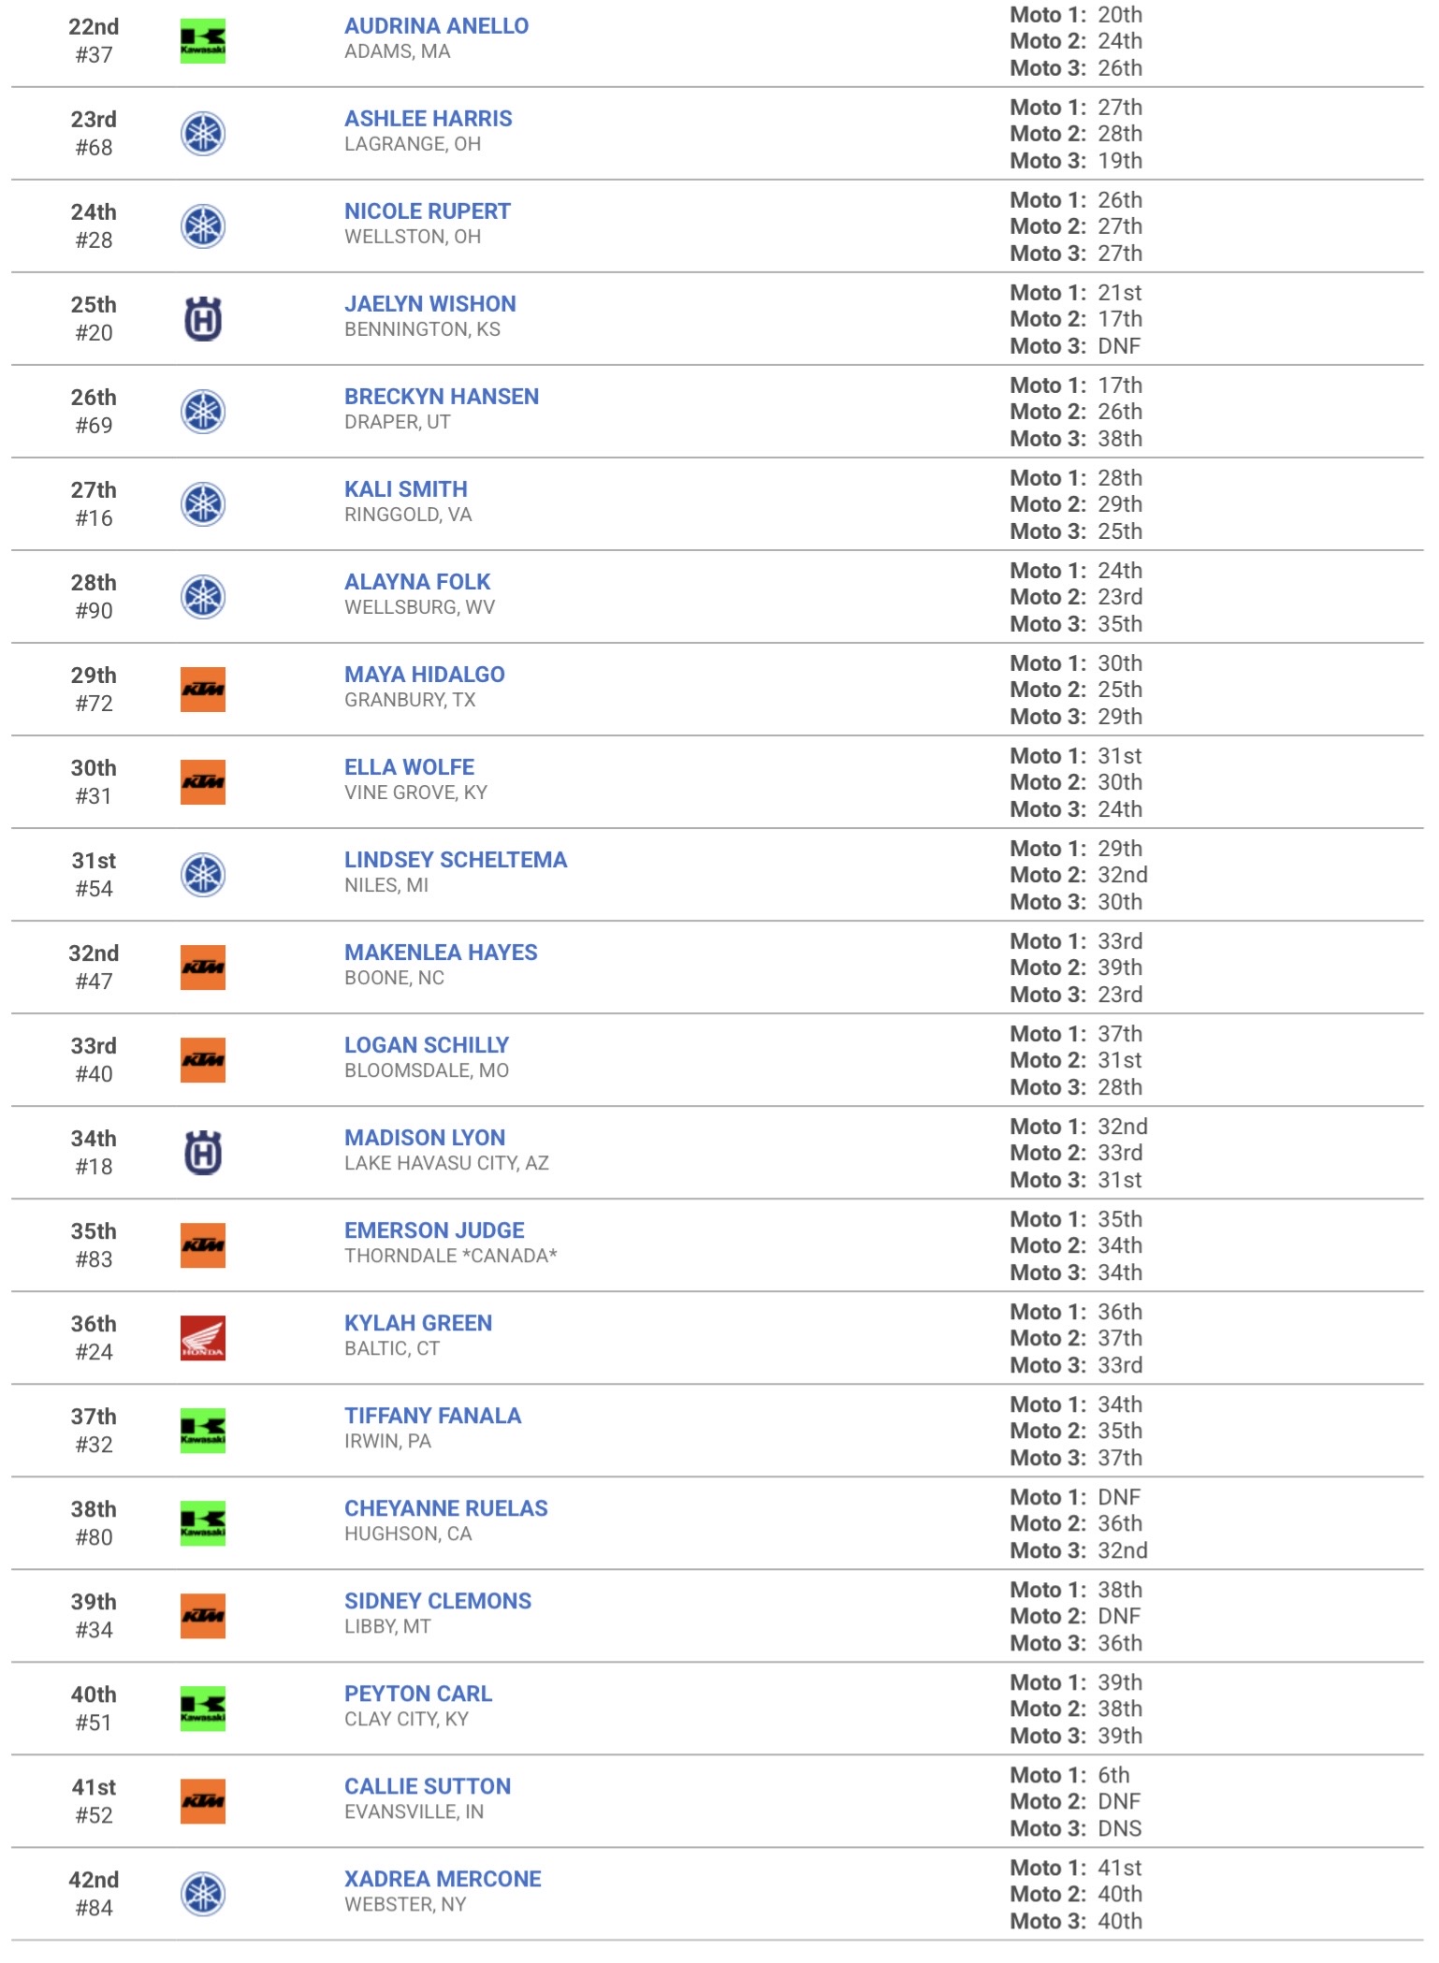This screenshot has height=1963, width=1439.
Task: Click the Yamaha logo next to Ashlee Harris
Action: [x=203, y=134]
